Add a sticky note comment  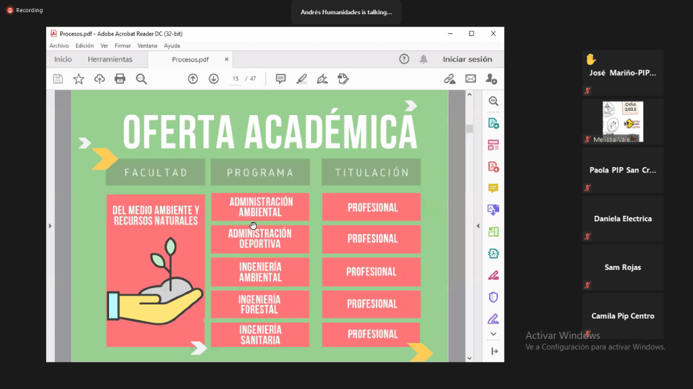[x=280, y=79]
